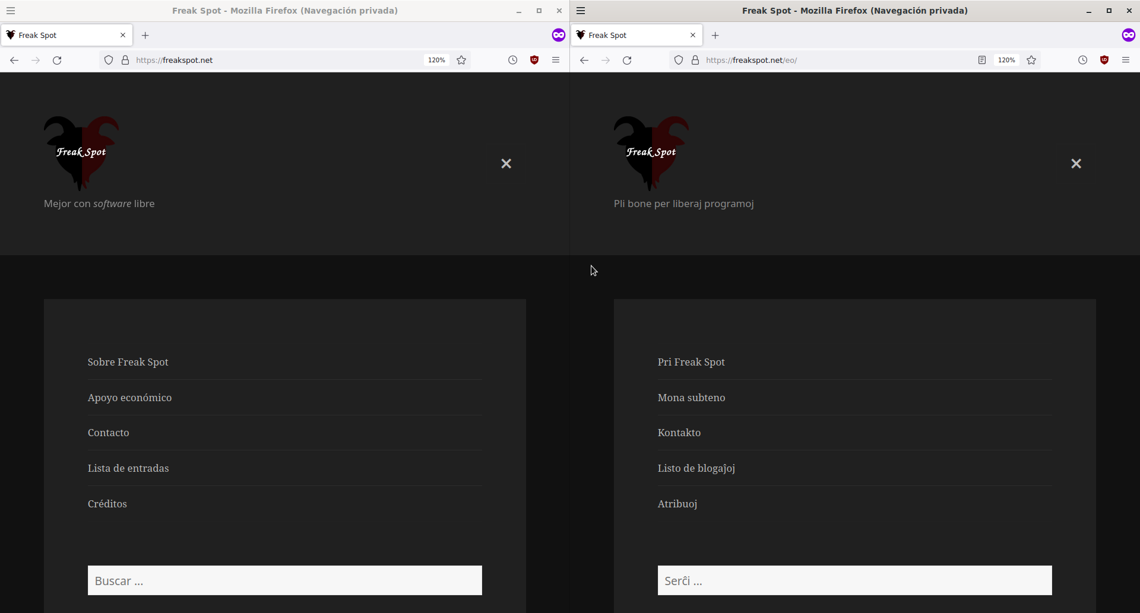Click the Serĉi search field
Screen dimensions: 1140x613
(855, 580)
